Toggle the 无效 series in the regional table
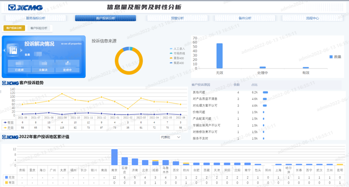Image resolution: width=349 pixels, height=187 pixels. 10,177
